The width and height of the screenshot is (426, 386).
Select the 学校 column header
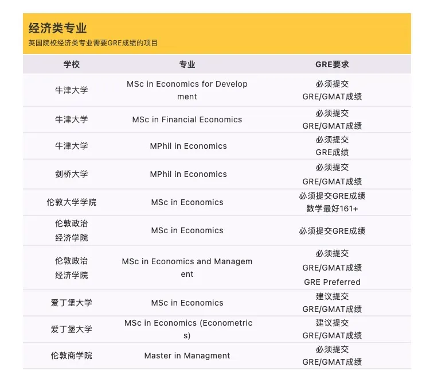tap(72, 64)
